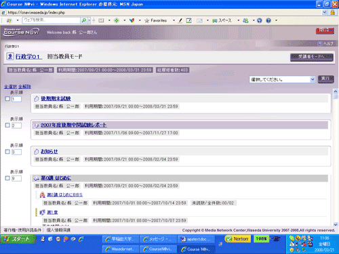Open the 第1章 chapter link
This screenshot has width=339, height=254.
click(x=52, y=212)
